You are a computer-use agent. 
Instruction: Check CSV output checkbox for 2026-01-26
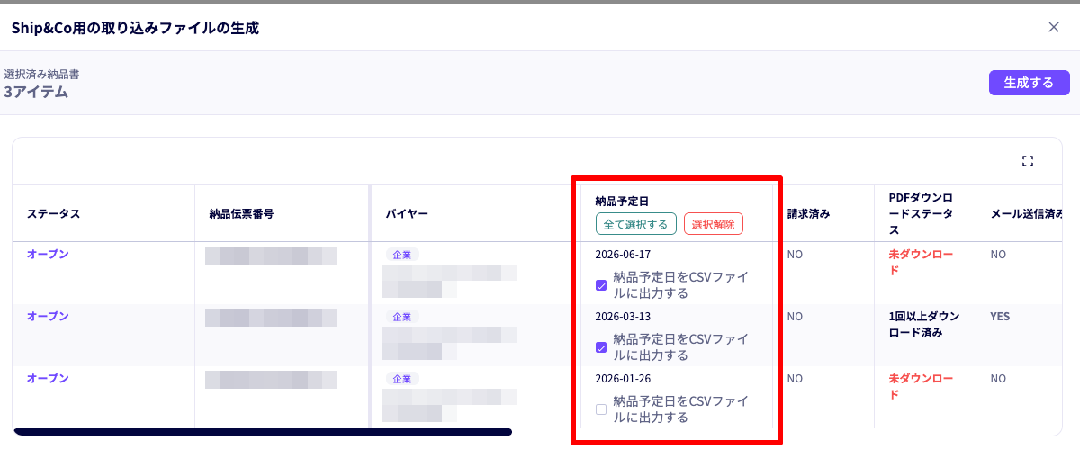pyautogui.click(x=601, y=409)
